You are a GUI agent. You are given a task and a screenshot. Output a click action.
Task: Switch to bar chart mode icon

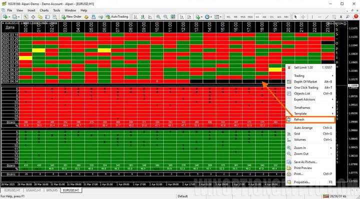click(135, 17)
